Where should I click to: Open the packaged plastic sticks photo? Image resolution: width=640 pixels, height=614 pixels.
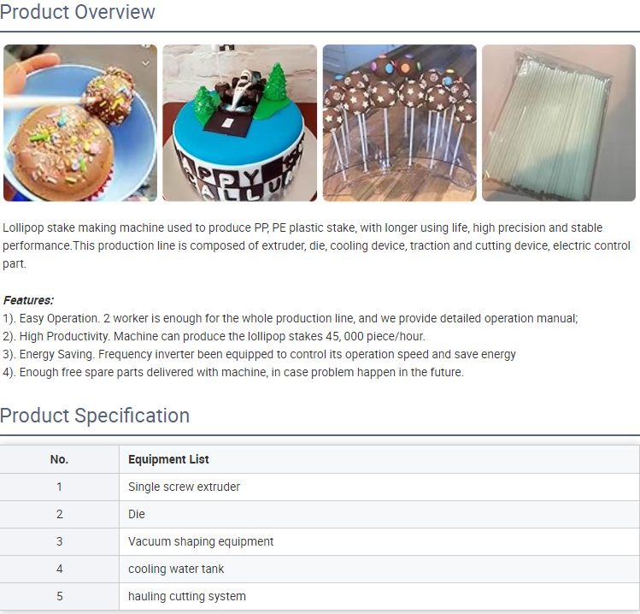tap(559, 123)
